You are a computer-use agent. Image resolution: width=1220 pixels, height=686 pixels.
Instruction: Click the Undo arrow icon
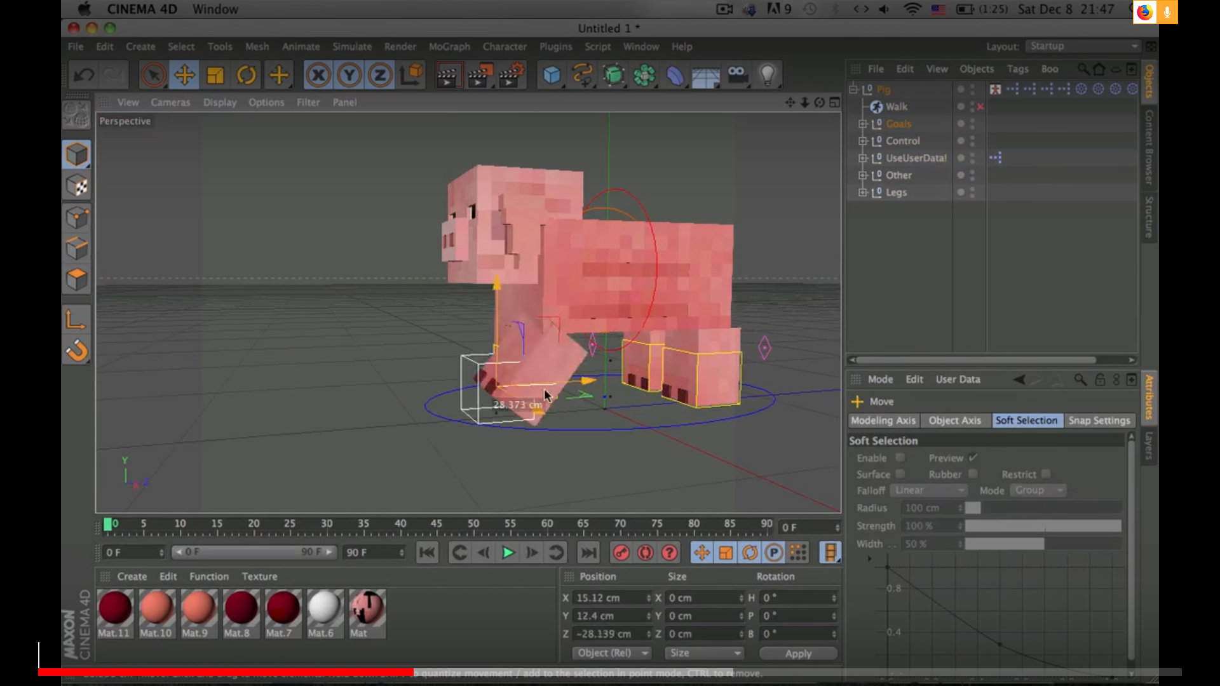tap(83, 76)
